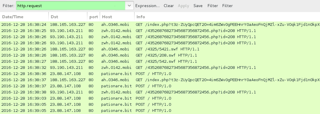320x114 pixels.
Task: Click the http.request filter input field
Action: 70,6
